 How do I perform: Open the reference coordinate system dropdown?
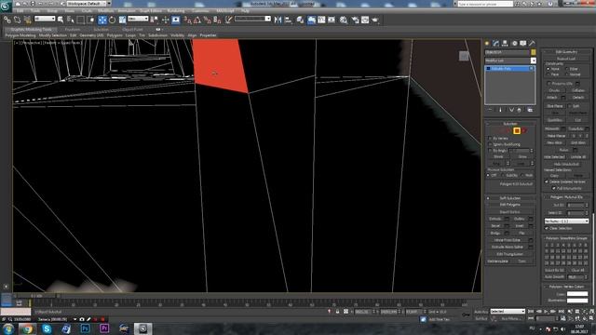138,19
